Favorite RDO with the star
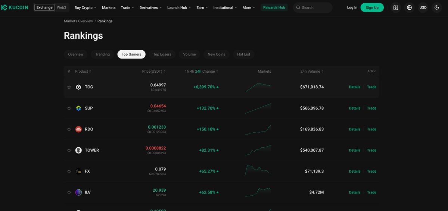Viewport: 448px width, 211px height. tap(69, 129)
